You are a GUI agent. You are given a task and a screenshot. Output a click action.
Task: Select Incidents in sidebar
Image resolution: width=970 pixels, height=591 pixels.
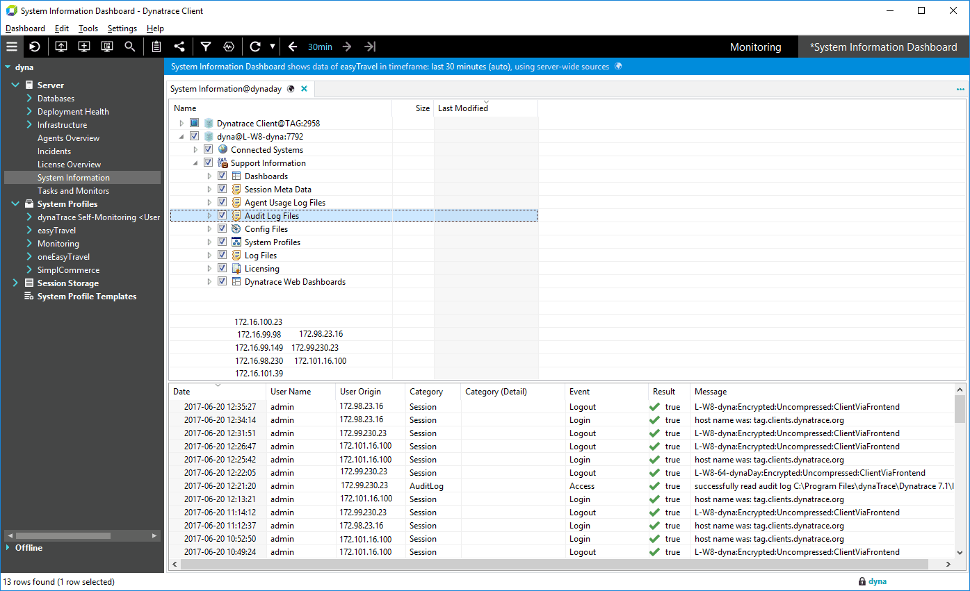point(54,151)
